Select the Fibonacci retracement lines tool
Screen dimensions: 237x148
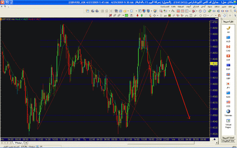[191, 16]
